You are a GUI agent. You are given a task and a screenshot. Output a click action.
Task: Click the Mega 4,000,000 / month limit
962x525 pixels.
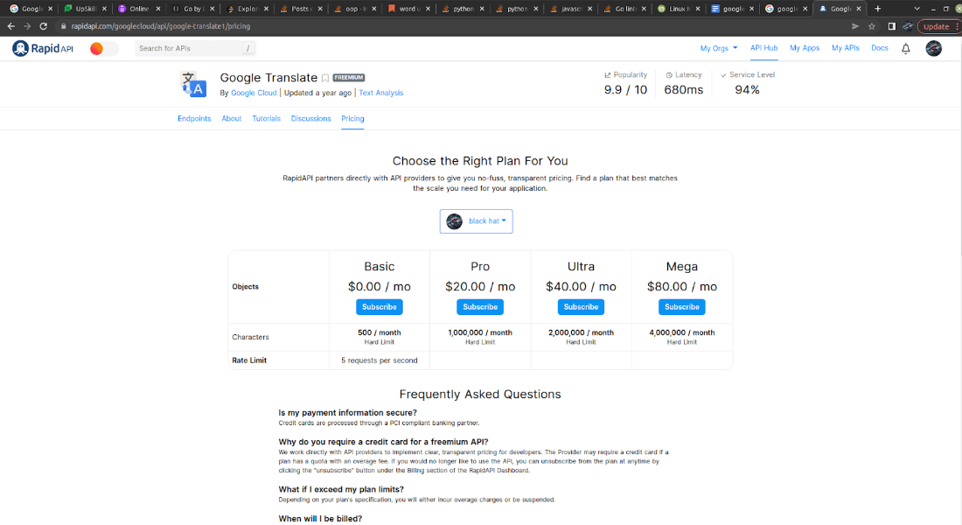[x=681, y=332]
